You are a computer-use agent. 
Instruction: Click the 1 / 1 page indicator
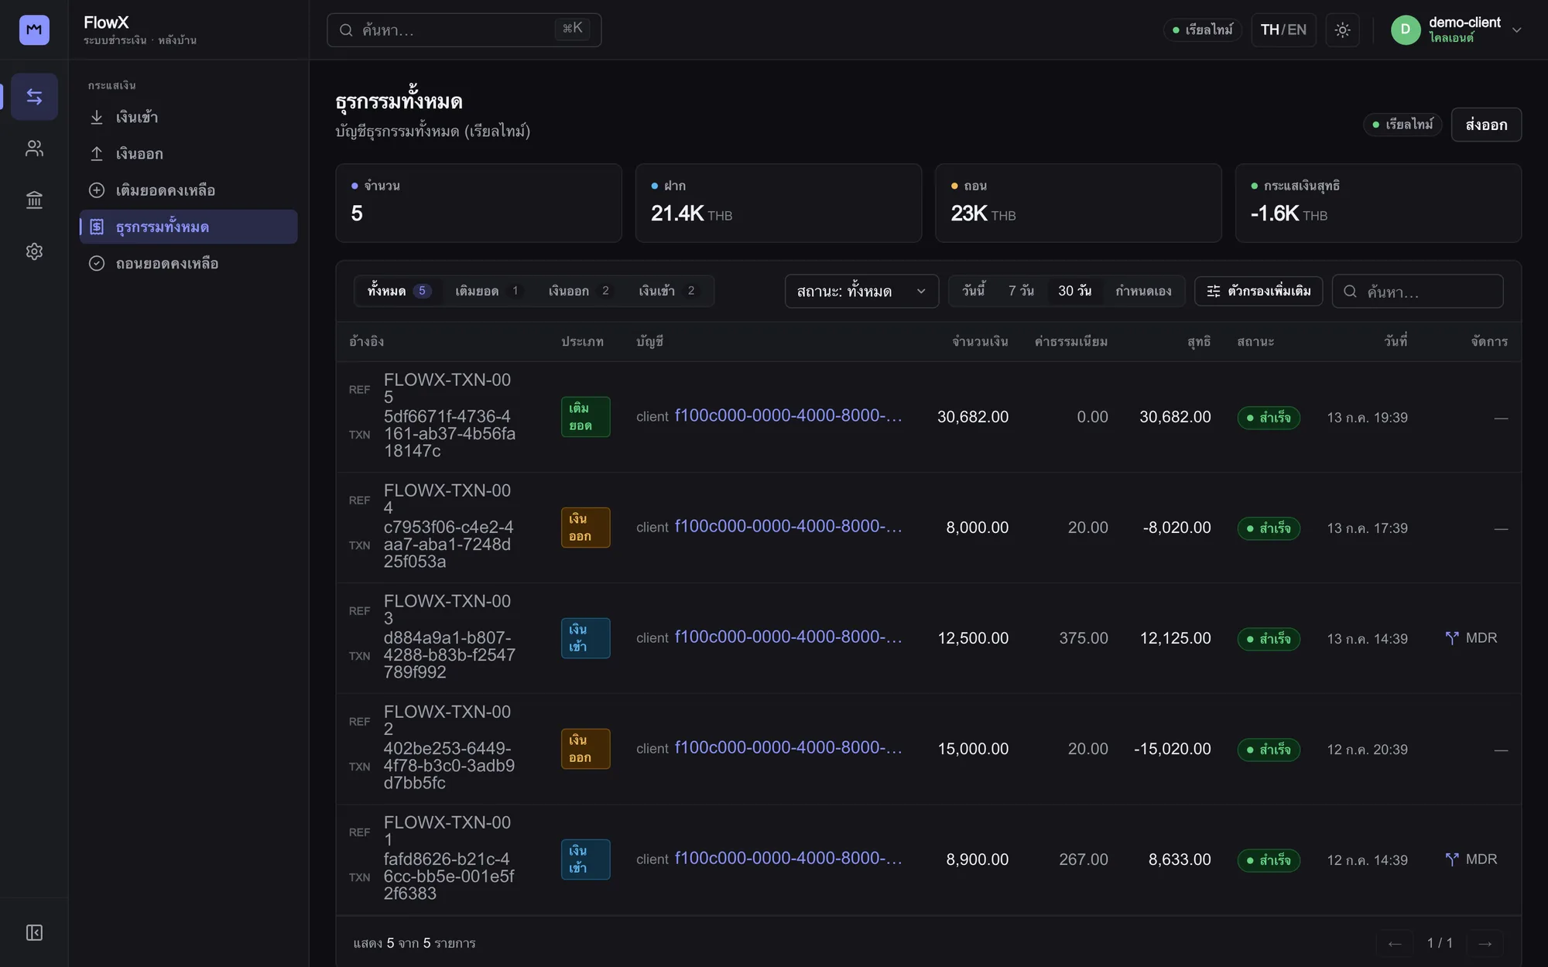[x=1440, y=943]
